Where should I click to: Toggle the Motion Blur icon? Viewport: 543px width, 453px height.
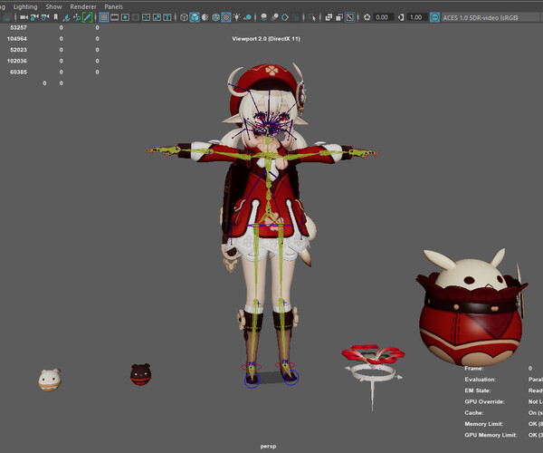[274, 17]
